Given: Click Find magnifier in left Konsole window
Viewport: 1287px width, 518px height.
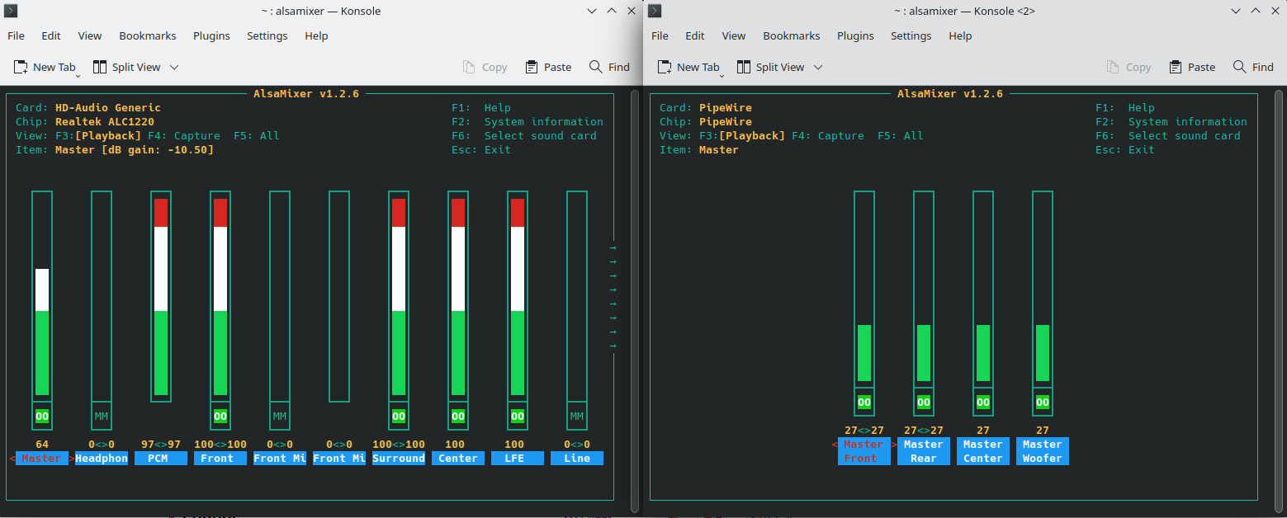Looking at the screenshot, I should (x=595, y=67).
